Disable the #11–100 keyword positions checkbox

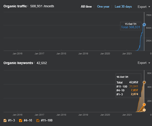pyautogui.click(x=38, y=120)
